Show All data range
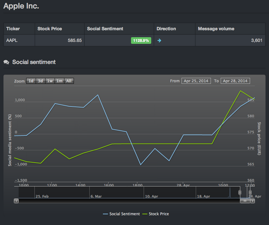 click(69, 81)
